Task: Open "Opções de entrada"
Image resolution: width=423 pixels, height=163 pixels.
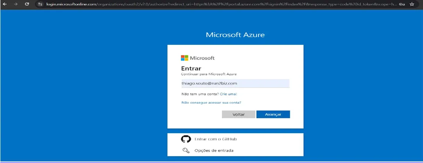Action: (x=214, y=151)
